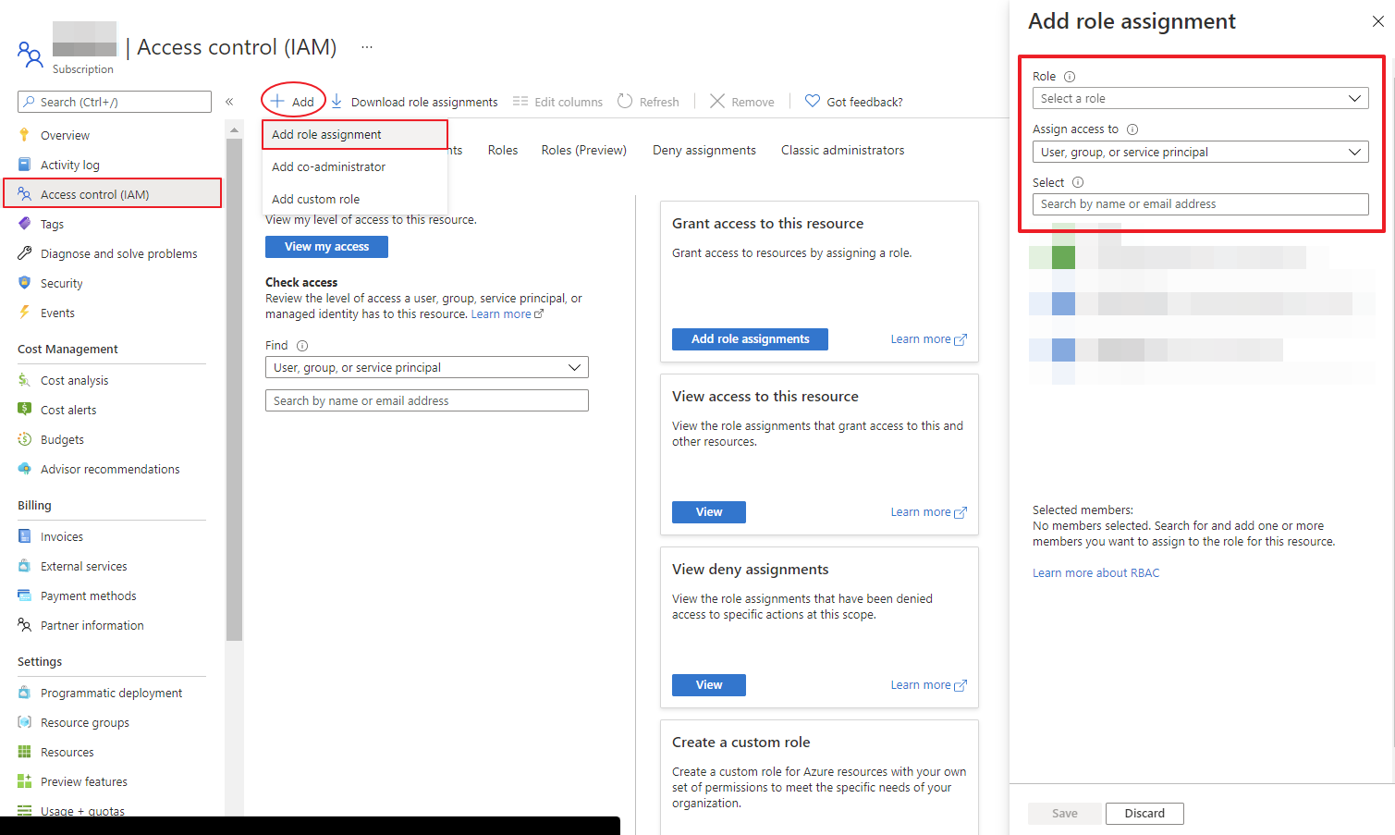Choose Add co-administrator from Add menu

328,167
